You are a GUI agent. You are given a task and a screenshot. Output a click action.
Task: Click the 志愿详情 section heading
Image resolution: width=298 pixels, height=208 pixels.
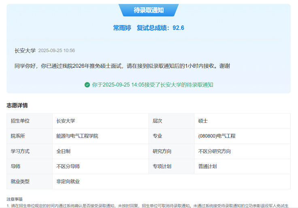tap(17, 105)
